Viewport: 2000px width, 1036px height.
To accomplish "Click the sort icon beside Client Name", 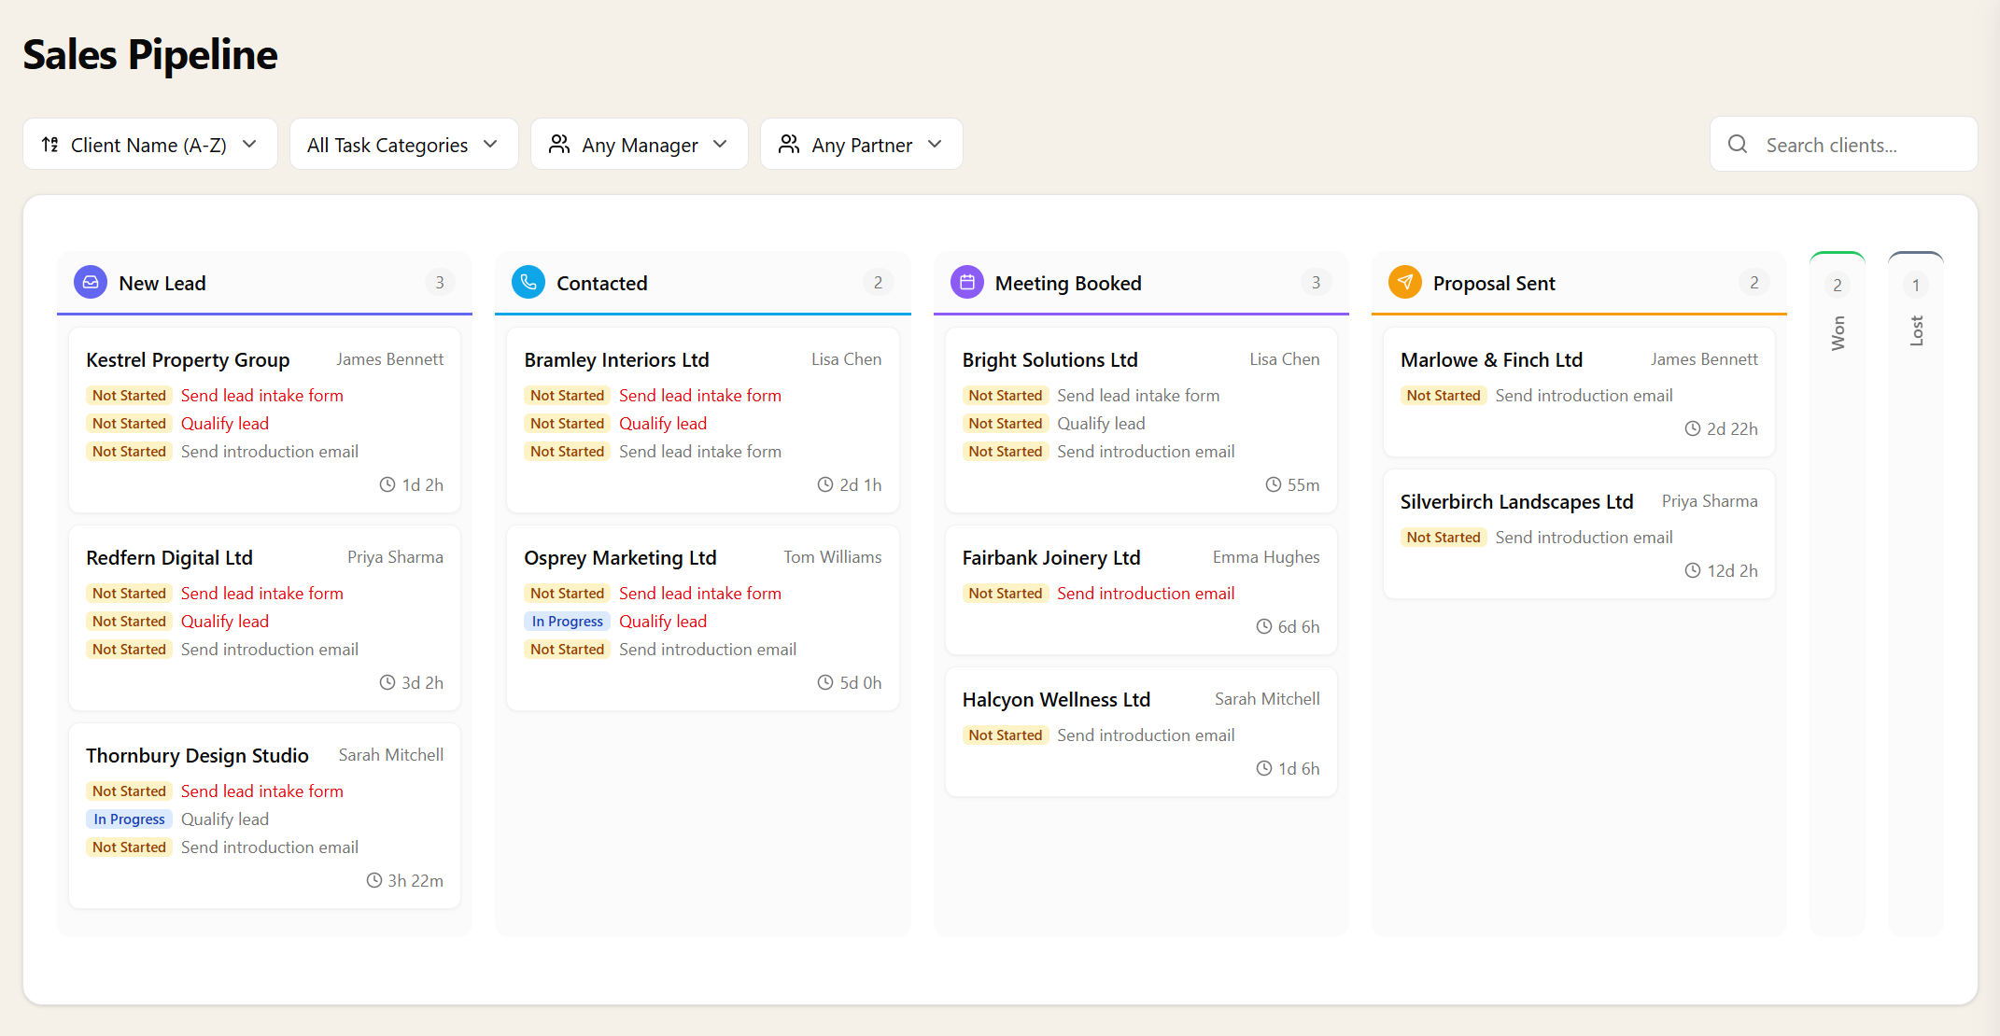I will click(50, 145).
